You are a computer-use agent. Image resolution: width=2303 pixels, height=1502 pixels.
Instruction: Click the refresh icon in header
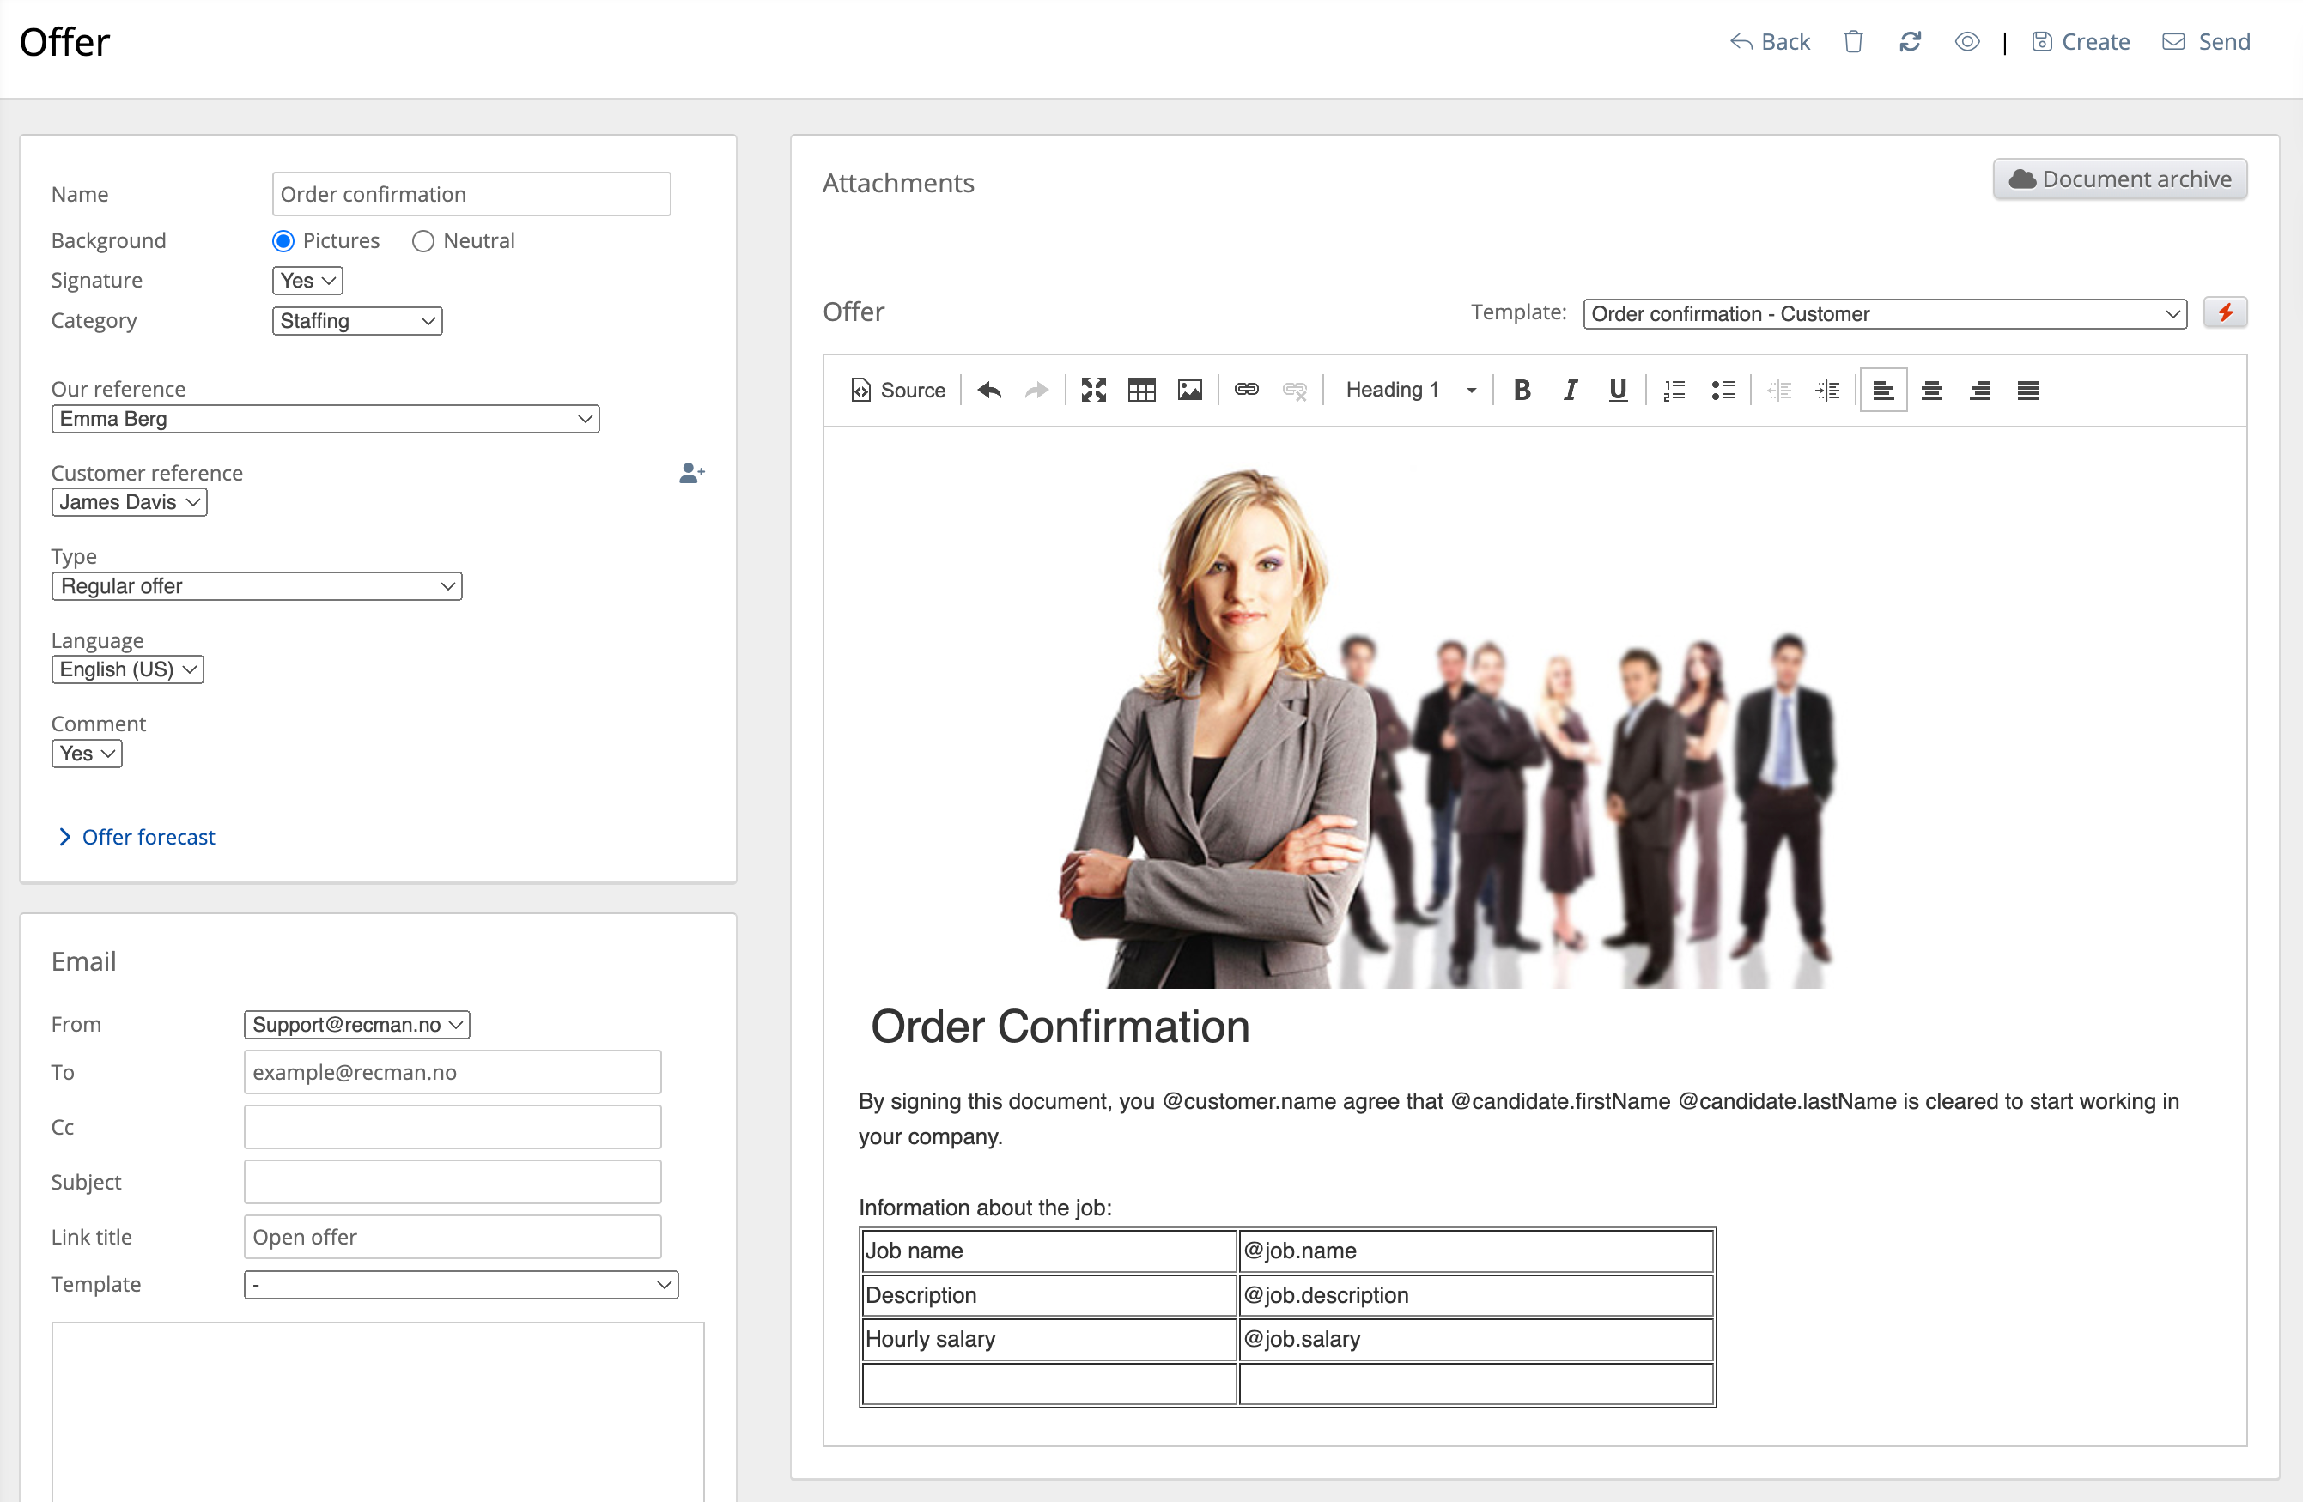[x=1909, y=41]
